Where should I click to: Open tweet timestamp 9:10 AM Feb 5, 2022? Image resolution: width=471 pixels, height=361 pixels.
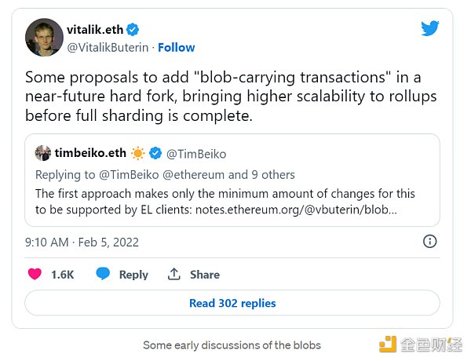(82, 242)
